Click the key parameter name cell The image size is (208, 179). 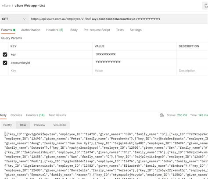[50, 54]
